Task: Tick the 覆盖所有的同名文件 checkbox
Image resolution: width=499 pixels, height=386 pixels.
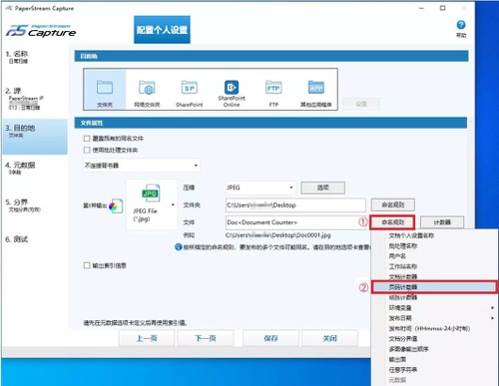Action: [87, 139]
